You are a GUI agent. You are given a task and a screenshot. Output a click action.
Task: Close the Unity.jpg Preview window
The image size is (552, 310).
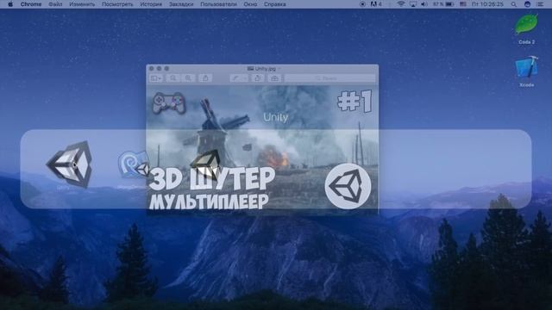click(x=152, y=69)
